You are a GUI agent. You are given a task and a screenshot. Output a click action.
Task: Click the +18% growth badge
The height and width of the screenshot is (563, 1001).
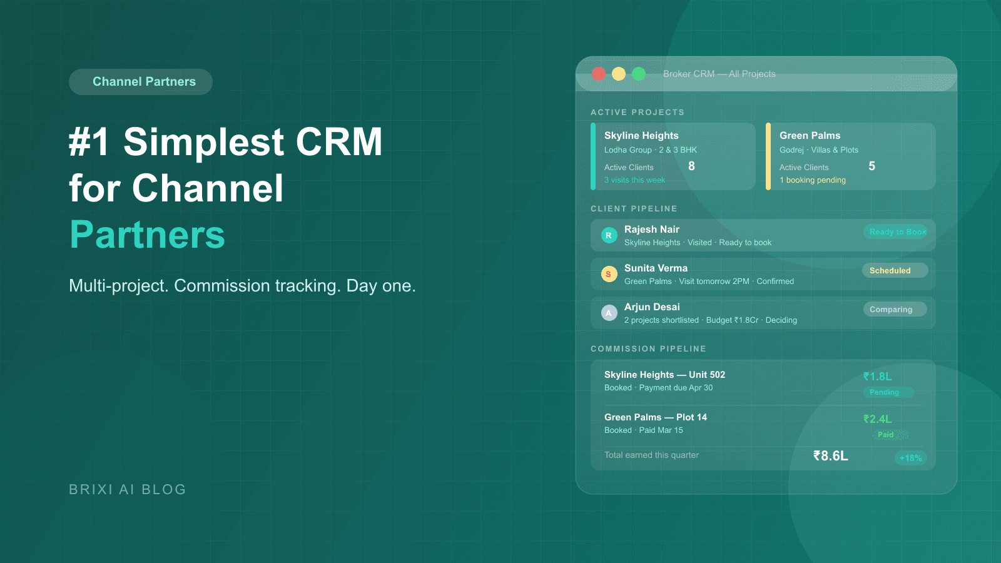(x=910, y=458)
